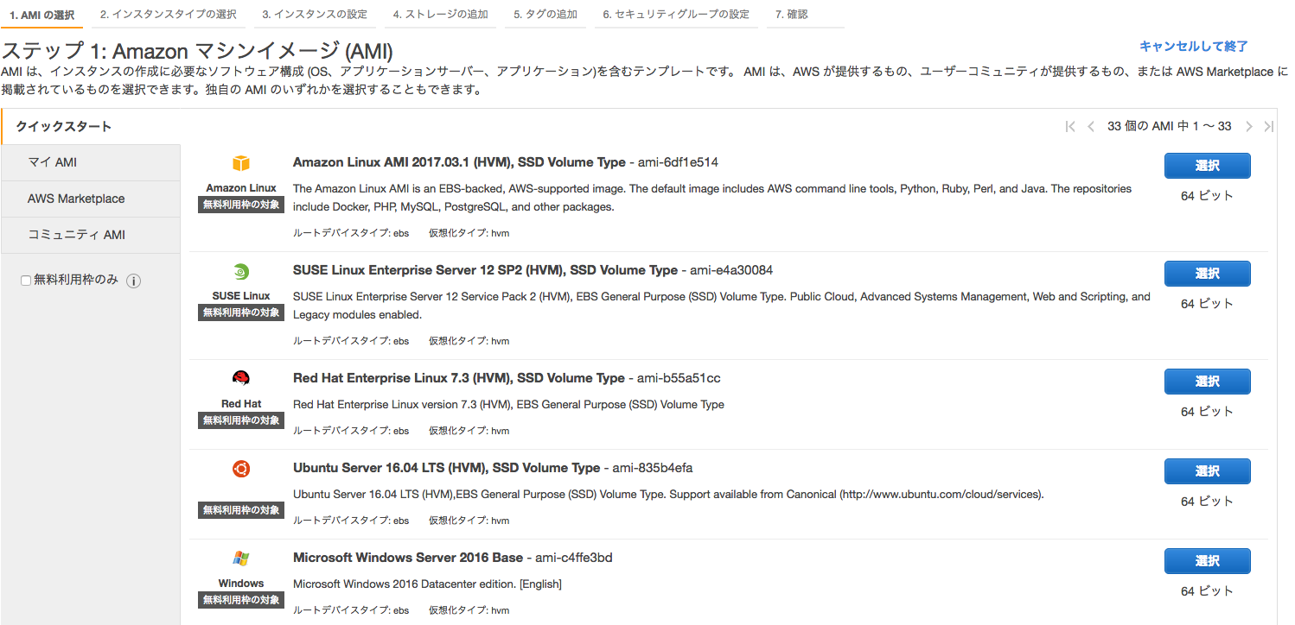Click 無料利用枠の対象 badge under Windows
The height and width of the screenshot is (625, 1295).
click(x=241, y=600)
